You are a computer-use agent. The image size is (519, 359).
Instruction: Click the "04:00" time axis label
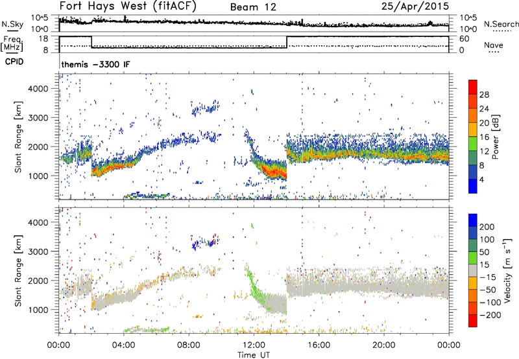click(124, 345)
